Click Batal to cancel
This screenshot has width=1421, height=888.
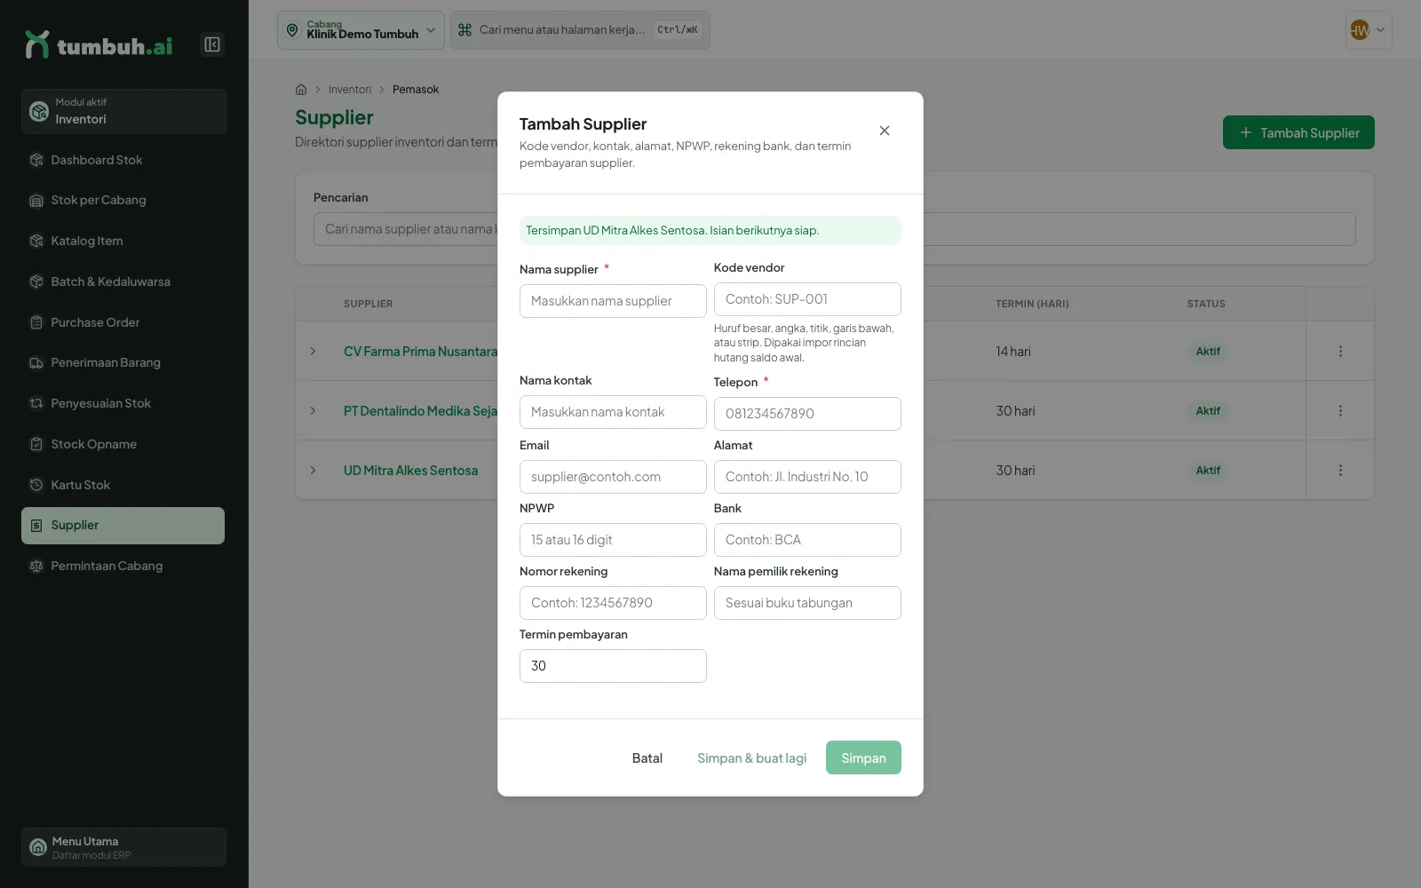(x=647, y=757)
